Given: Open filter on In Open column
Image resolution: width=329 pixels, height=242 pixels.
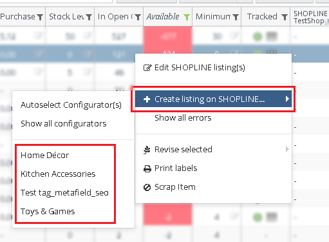Looking at the screenshot, I should 138,17.
